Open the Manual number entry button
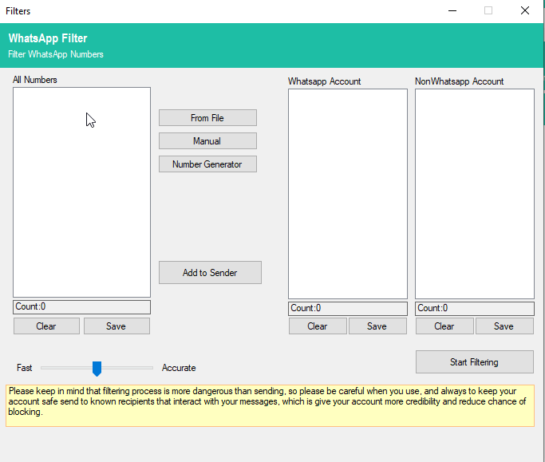 pyautogui.click(x=207, y=141)
